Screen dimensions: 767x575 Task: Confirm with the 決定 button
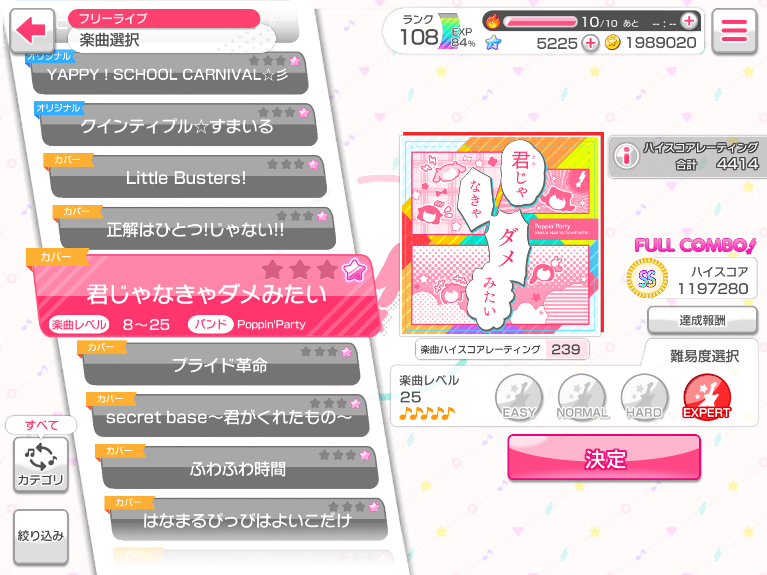(604, 457)
